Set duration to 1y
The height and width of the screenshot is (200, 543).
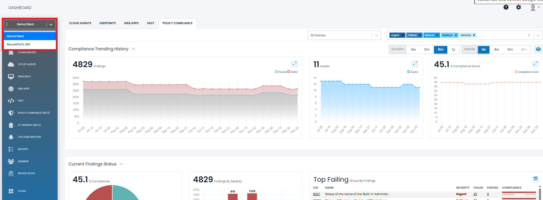point(453,49)
